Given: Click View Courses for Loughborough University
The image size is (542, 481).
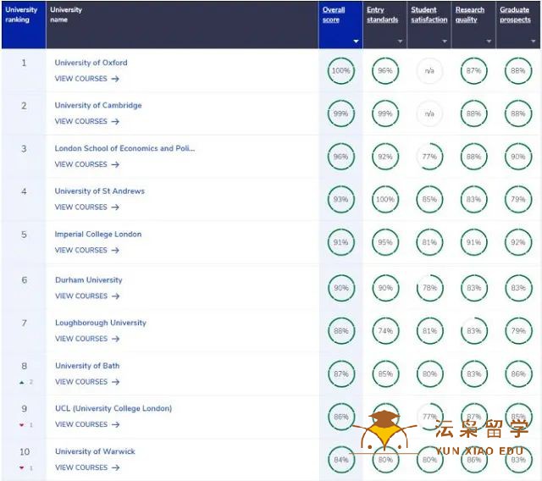Looking at the screenshot, I should coord(87,339).
